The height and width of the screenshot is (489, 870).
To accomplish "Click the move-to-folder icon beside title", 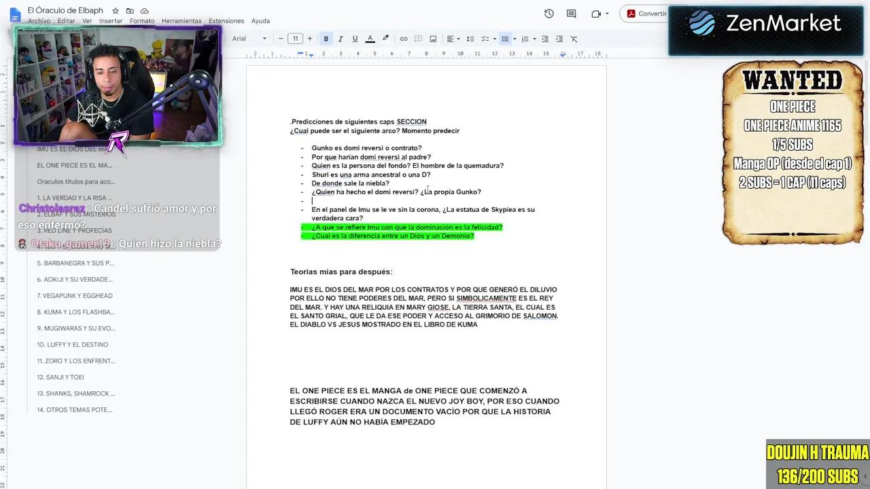I will tap(130, 11).
